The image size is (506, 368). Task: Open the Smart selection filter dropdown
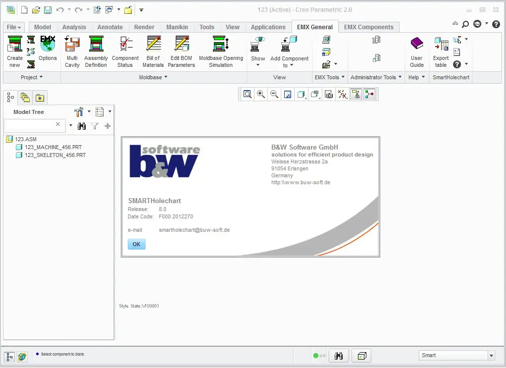pyautogui.click(x=491, y=356)
